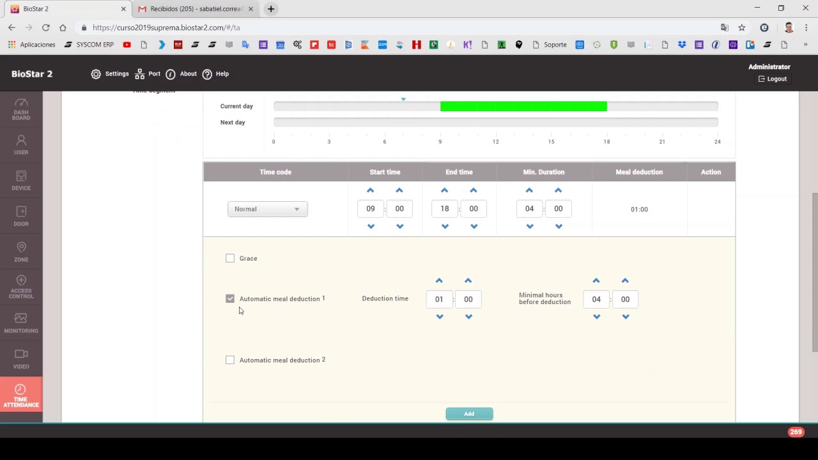Viewport: 818px width, 460px height.
Task: Decrease Start time hour with the down arrow
Action: tap(371, 226)
